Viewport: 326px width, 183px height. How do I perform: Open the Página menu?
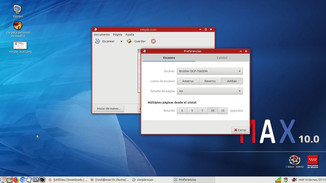(118, 35)
